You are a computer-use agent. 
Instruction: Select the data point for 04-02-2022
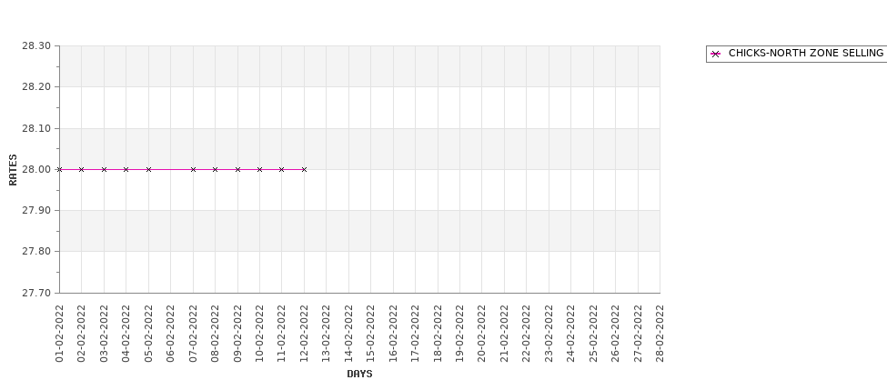[x=126, y=170]
